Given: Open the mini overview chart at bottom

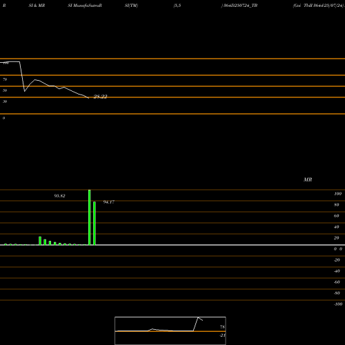Looking at the screenshot, I should click(170, 331).
